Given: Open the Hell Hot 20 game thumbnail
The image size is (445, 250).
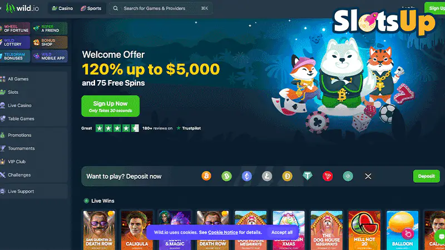Looking at the screenshot, I should 364,230.
